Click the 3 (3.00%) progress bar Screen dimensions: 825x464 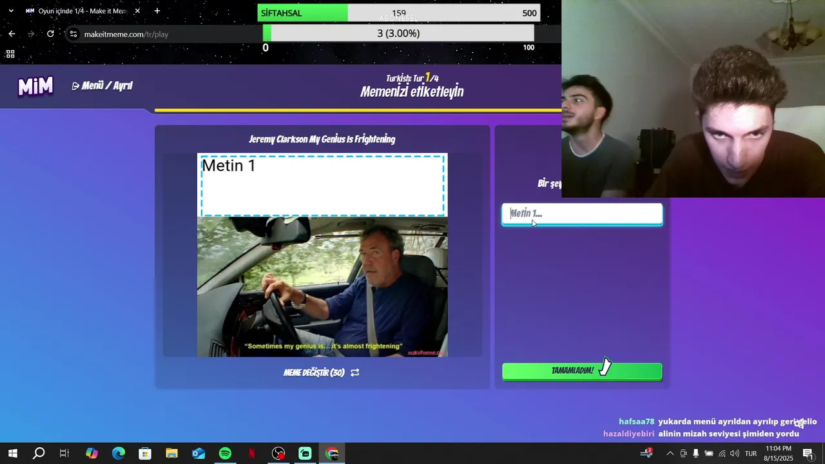pos(398,33)
